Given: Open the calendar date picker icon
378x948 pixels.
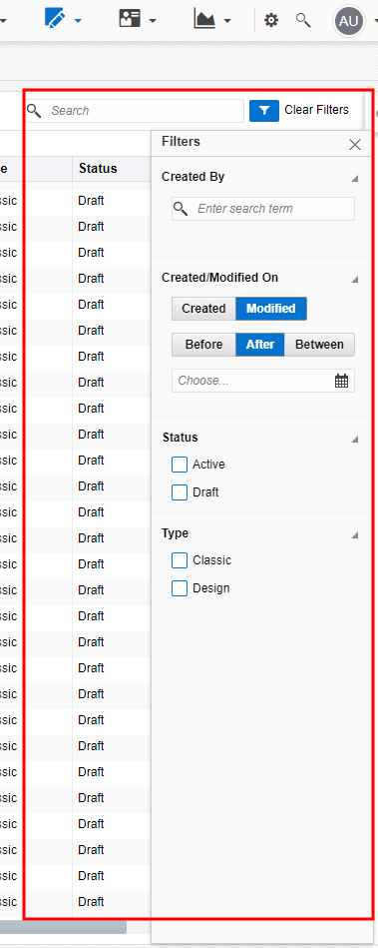Looking at the screenshot, I should click(x=341, y=381).
